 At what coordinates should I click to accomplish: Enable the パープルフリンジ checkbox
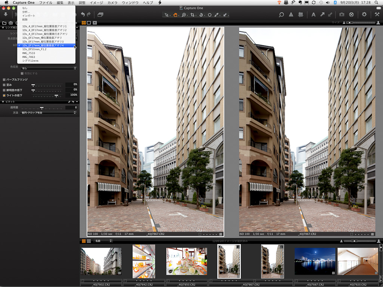pyautogui.click(x=4, y=80)
